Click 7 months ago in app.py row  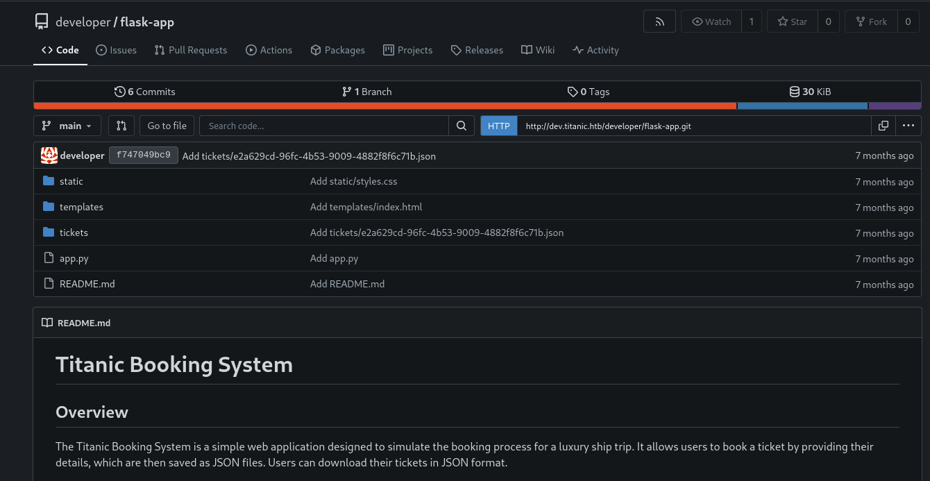click(x=884, y=259)
